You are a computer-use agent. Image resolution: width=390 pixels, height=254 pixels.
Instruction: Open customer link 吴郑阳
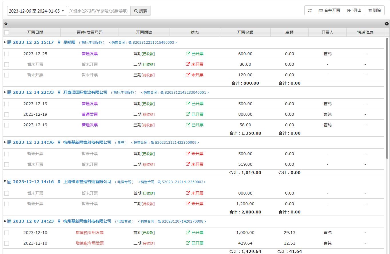pyautogui.click(x=69, y=42)
